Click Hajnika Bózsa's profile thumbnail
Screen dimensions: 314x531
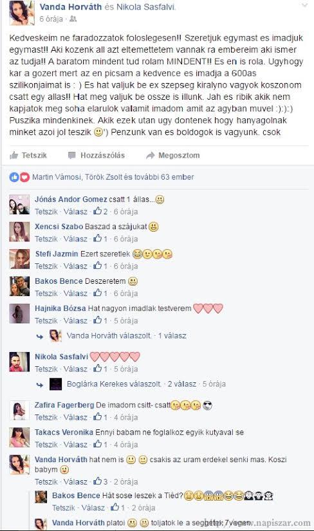tap(19, 313)
